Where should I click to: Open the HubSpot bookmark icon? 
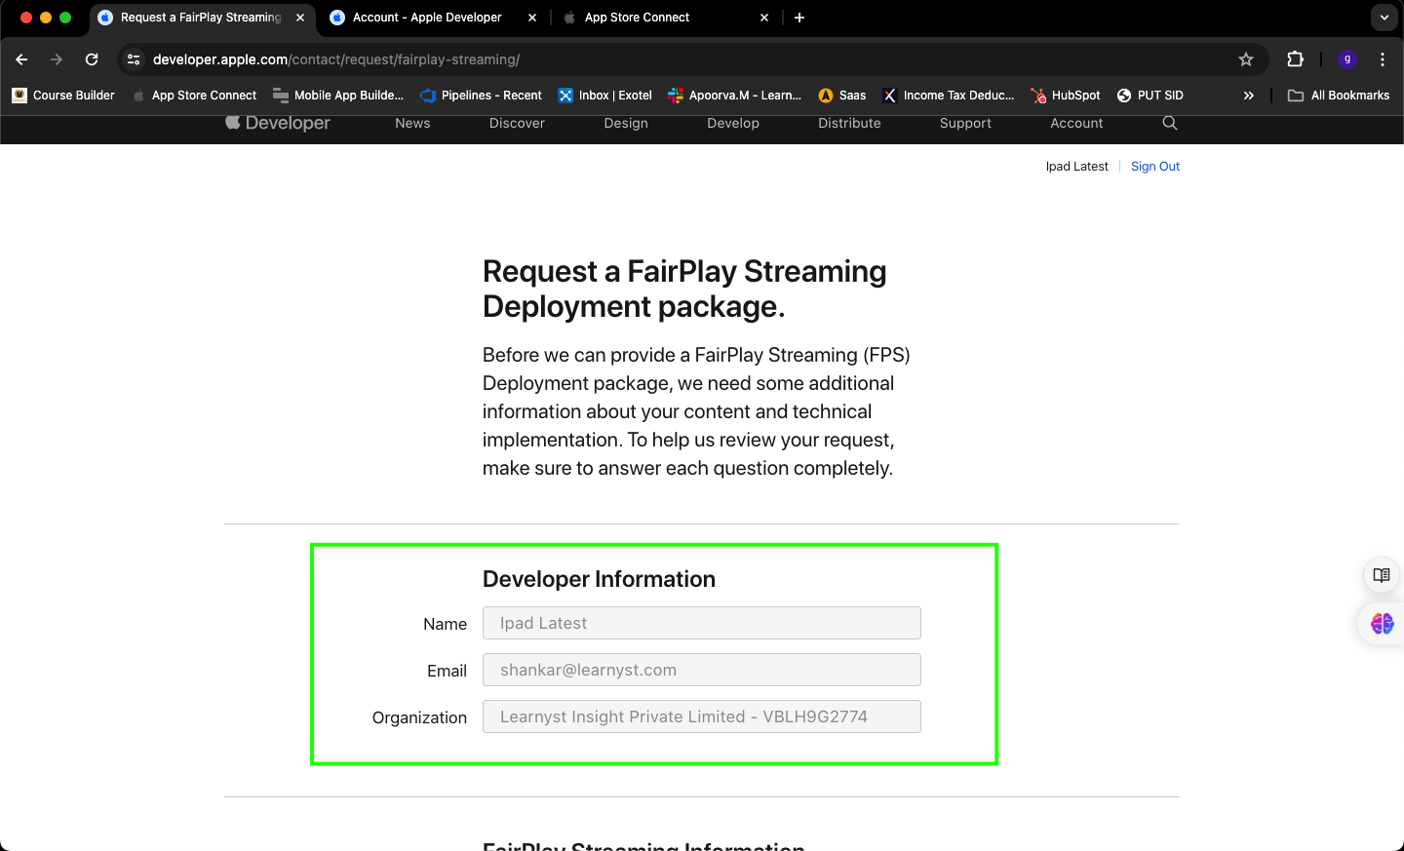[x=1039, y=96]
